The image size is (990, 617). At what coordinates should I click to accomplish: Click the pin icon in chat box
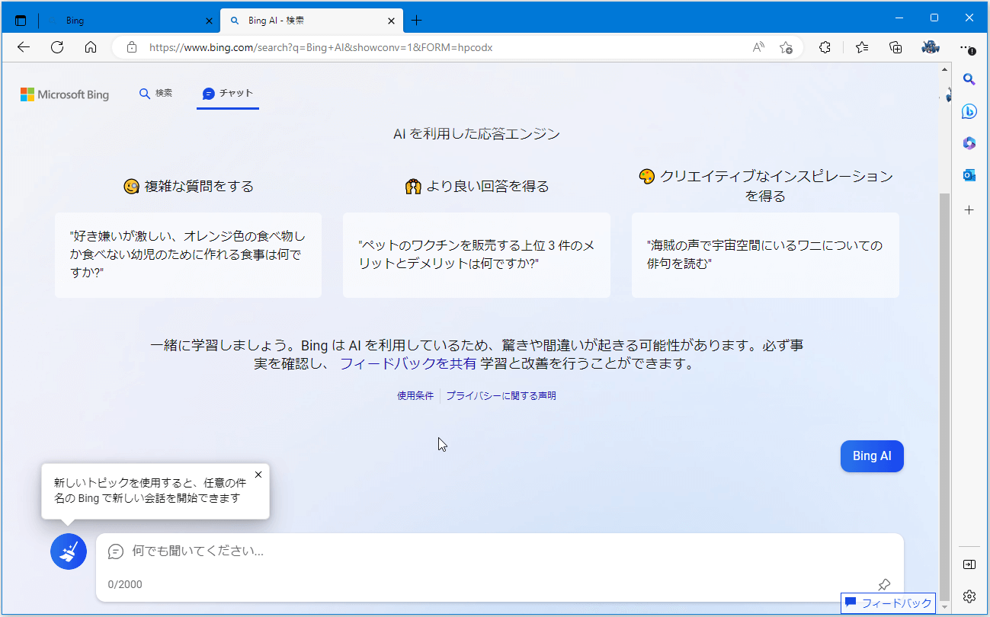pyautogui.click(x=884, y=584)
